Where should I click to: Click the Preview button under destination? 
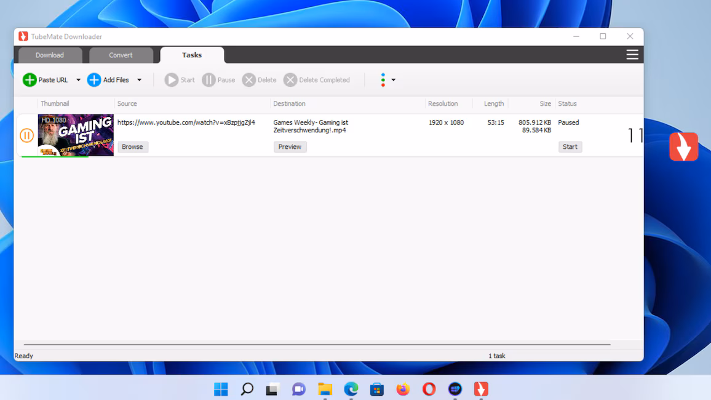[x=290, y=147]
